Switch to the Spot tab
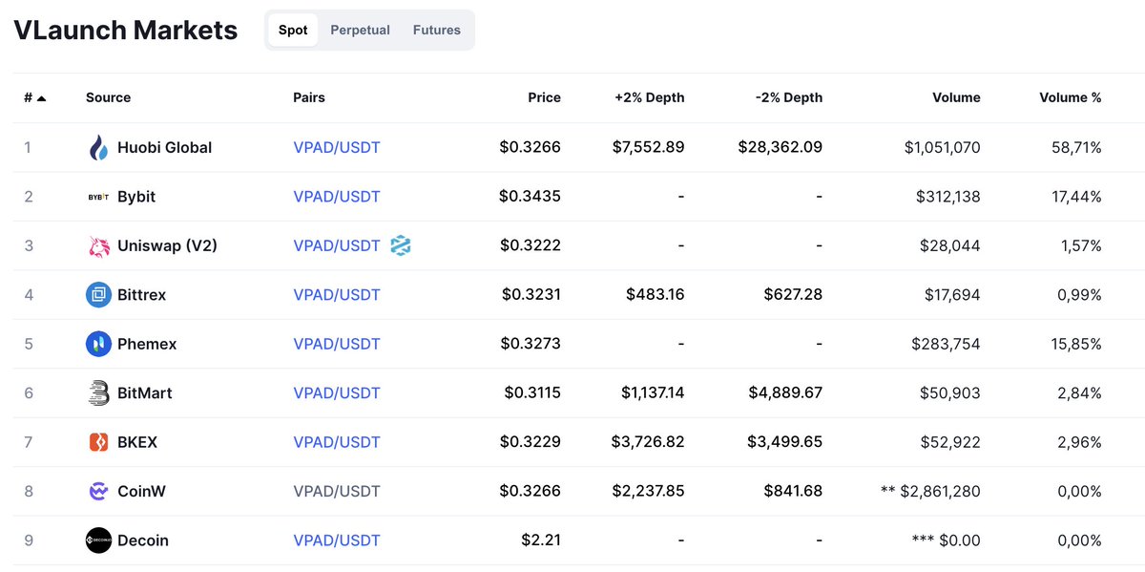Screen dimensions: 1145x572 pyautogui.click(x=293, y=30)
